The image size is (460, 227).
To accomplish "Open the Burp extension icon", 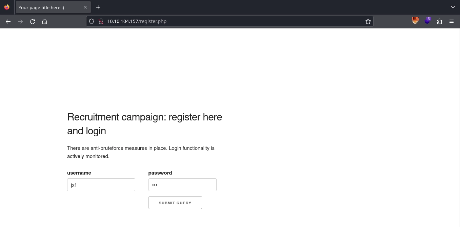I will click(415, 21).
